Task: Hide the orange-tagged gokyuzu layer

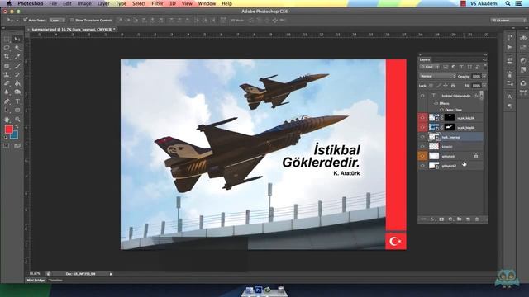Action: [422, 156]
